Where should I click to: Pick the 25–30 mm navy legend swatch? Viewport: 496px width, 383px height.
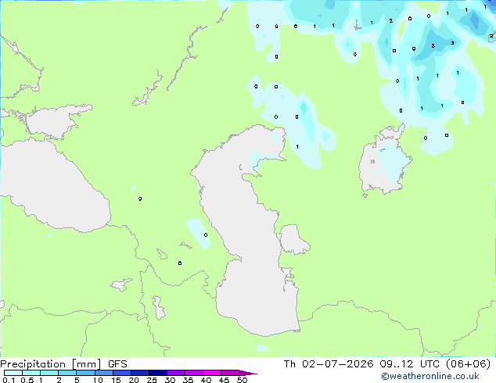(157, 373)
